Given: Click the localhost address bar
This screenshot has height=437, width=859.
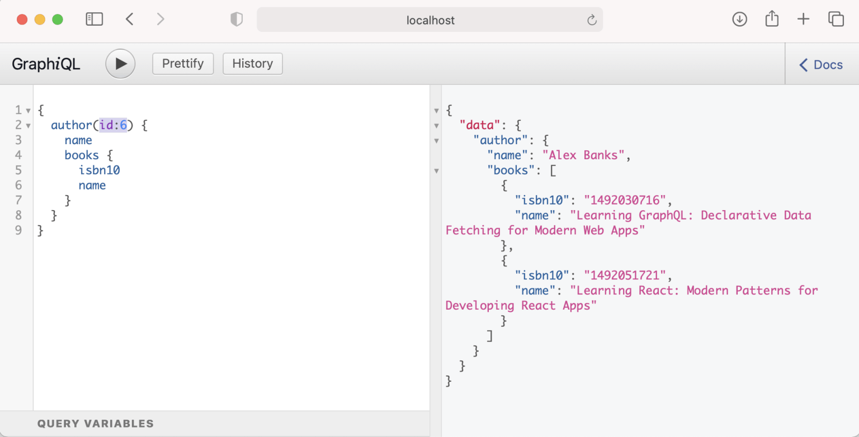Looking at the screenshot, I should (429, 20).
